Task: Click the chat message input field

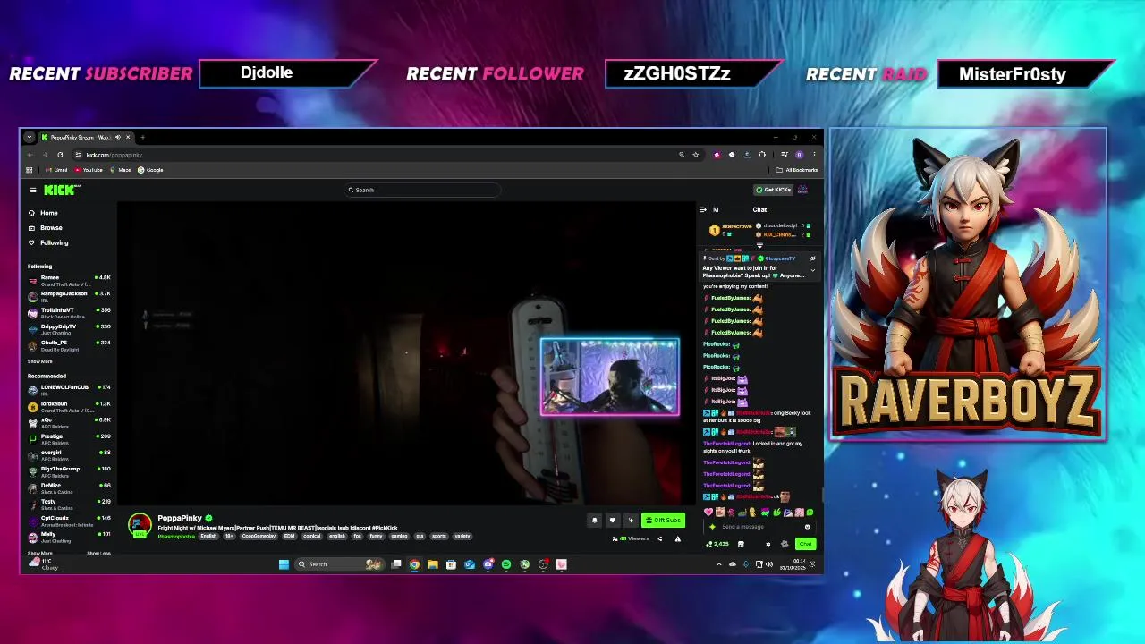Action: (760, 527)
